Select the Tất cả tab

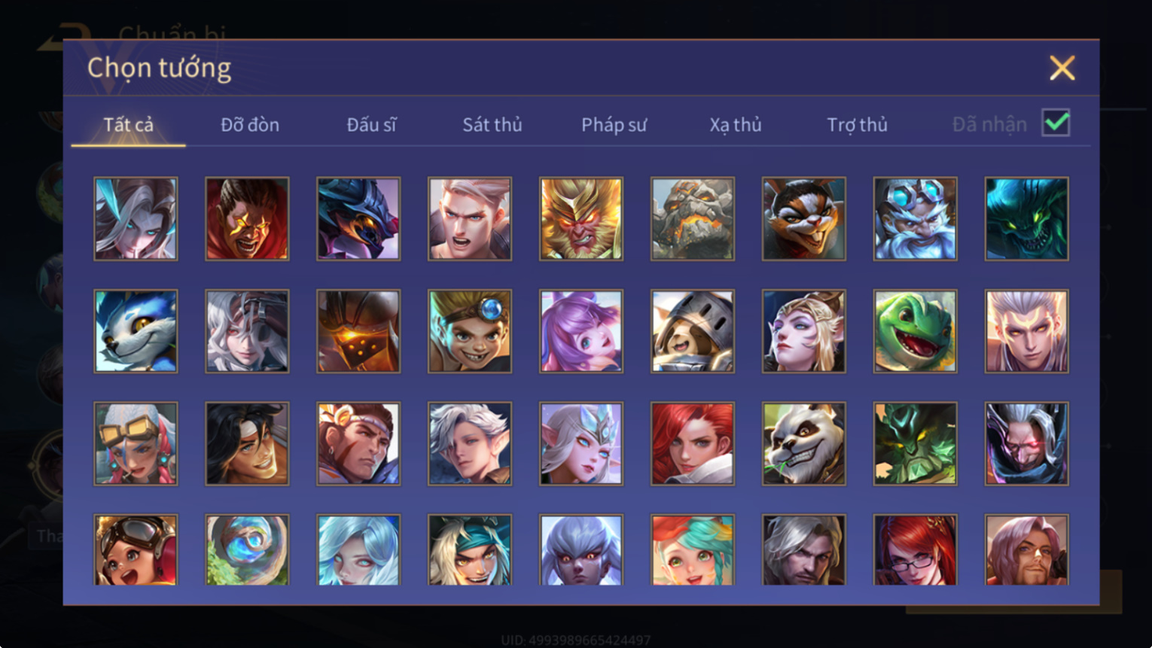coord(128,125)
